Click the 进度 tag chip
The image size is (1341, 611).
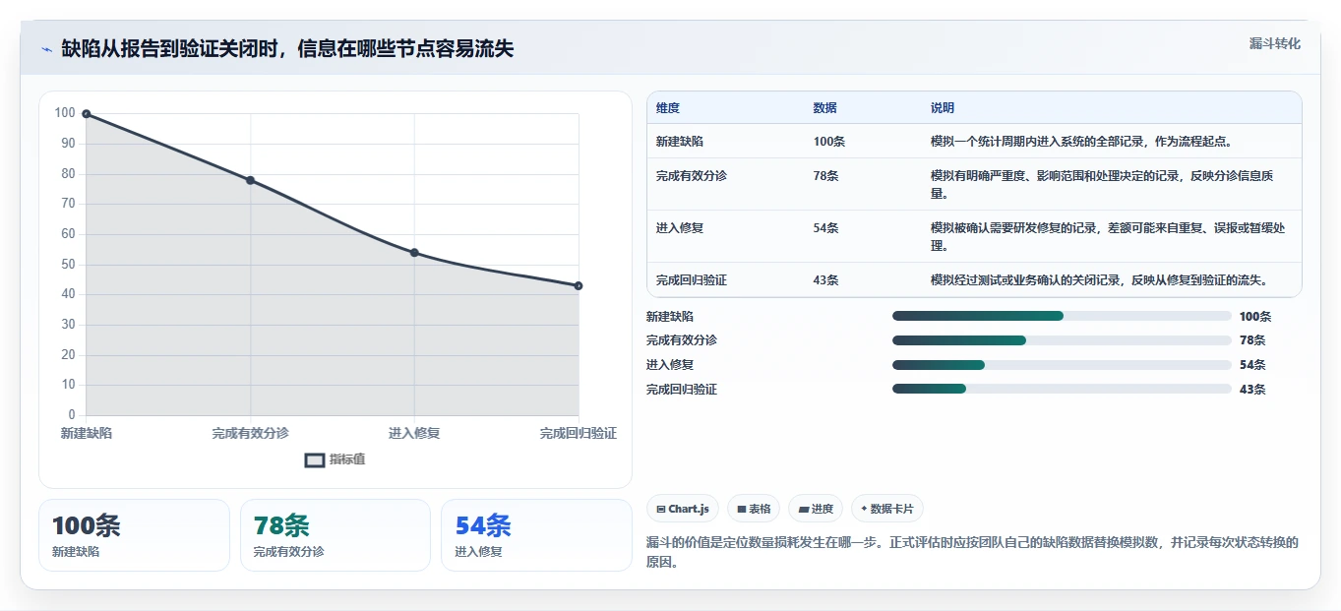tap(816, 509)
